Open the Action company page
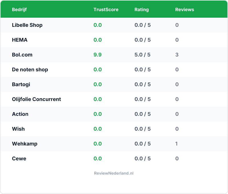The height and width of the screenshot is (194, 228). (20, 114)
